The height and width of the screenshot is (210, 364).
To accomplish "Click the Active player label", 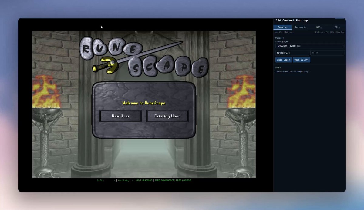I will point(282,42).
